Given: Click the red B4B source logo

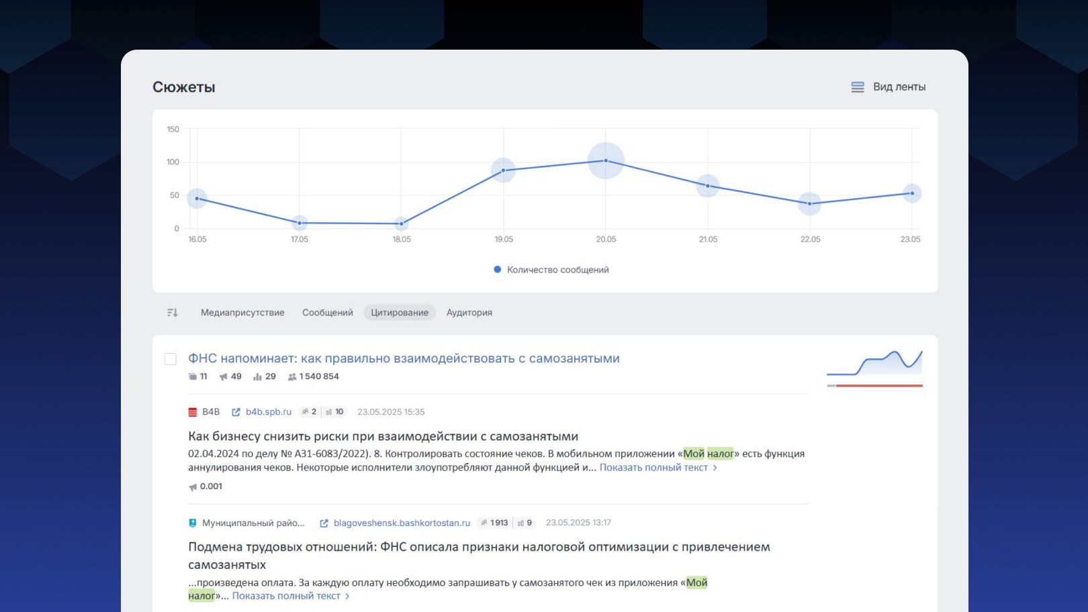Looking at the screenshot, I should pyautogui.click(x=193, y=412).
